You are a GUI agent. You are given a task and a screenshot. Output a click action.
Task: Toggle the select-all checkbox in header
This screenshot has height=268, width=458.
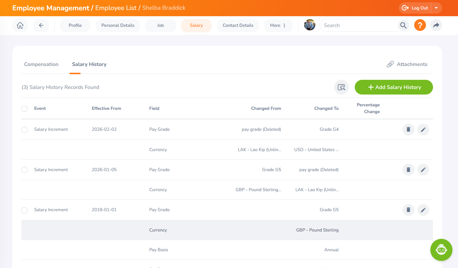pos(24,109)
